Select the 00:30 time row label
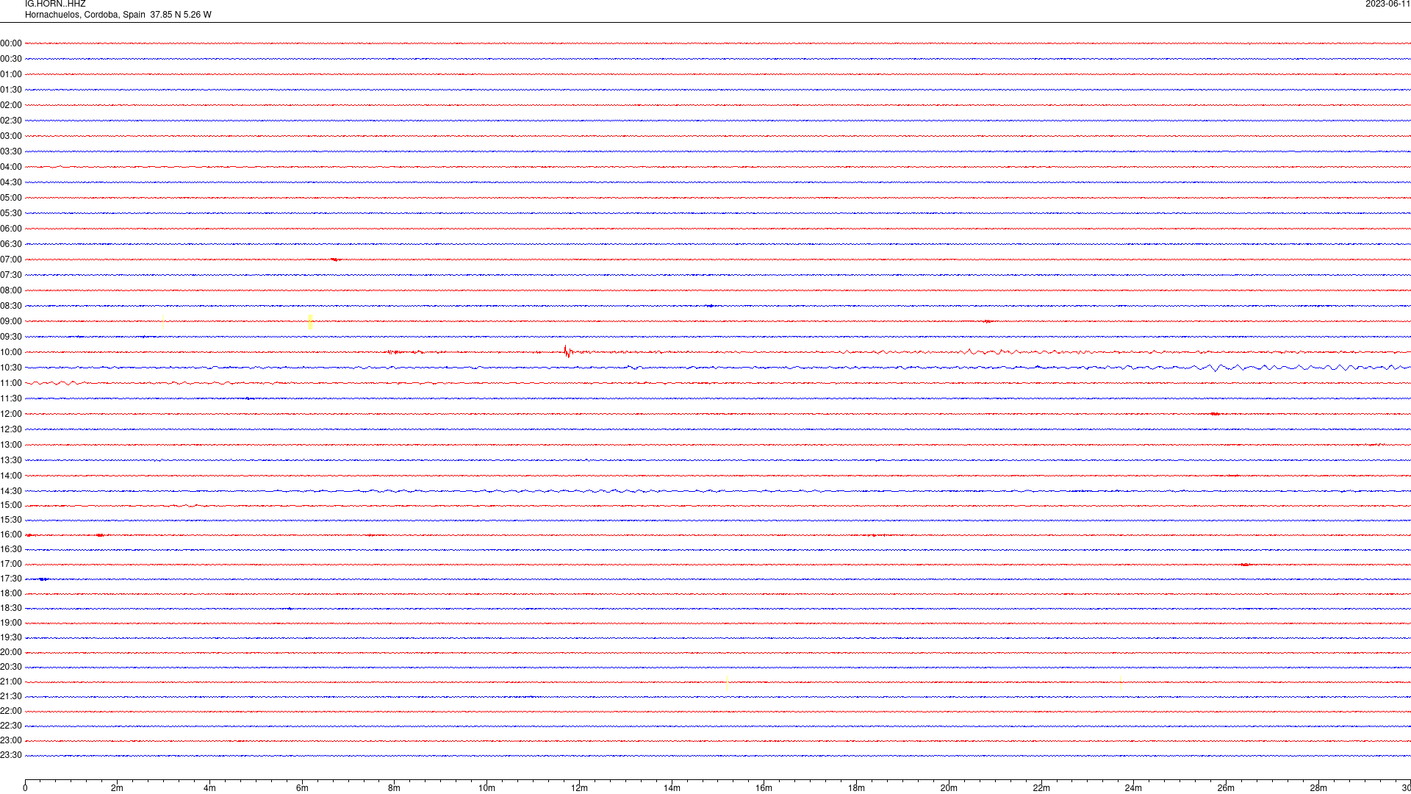 pos(11,59)
